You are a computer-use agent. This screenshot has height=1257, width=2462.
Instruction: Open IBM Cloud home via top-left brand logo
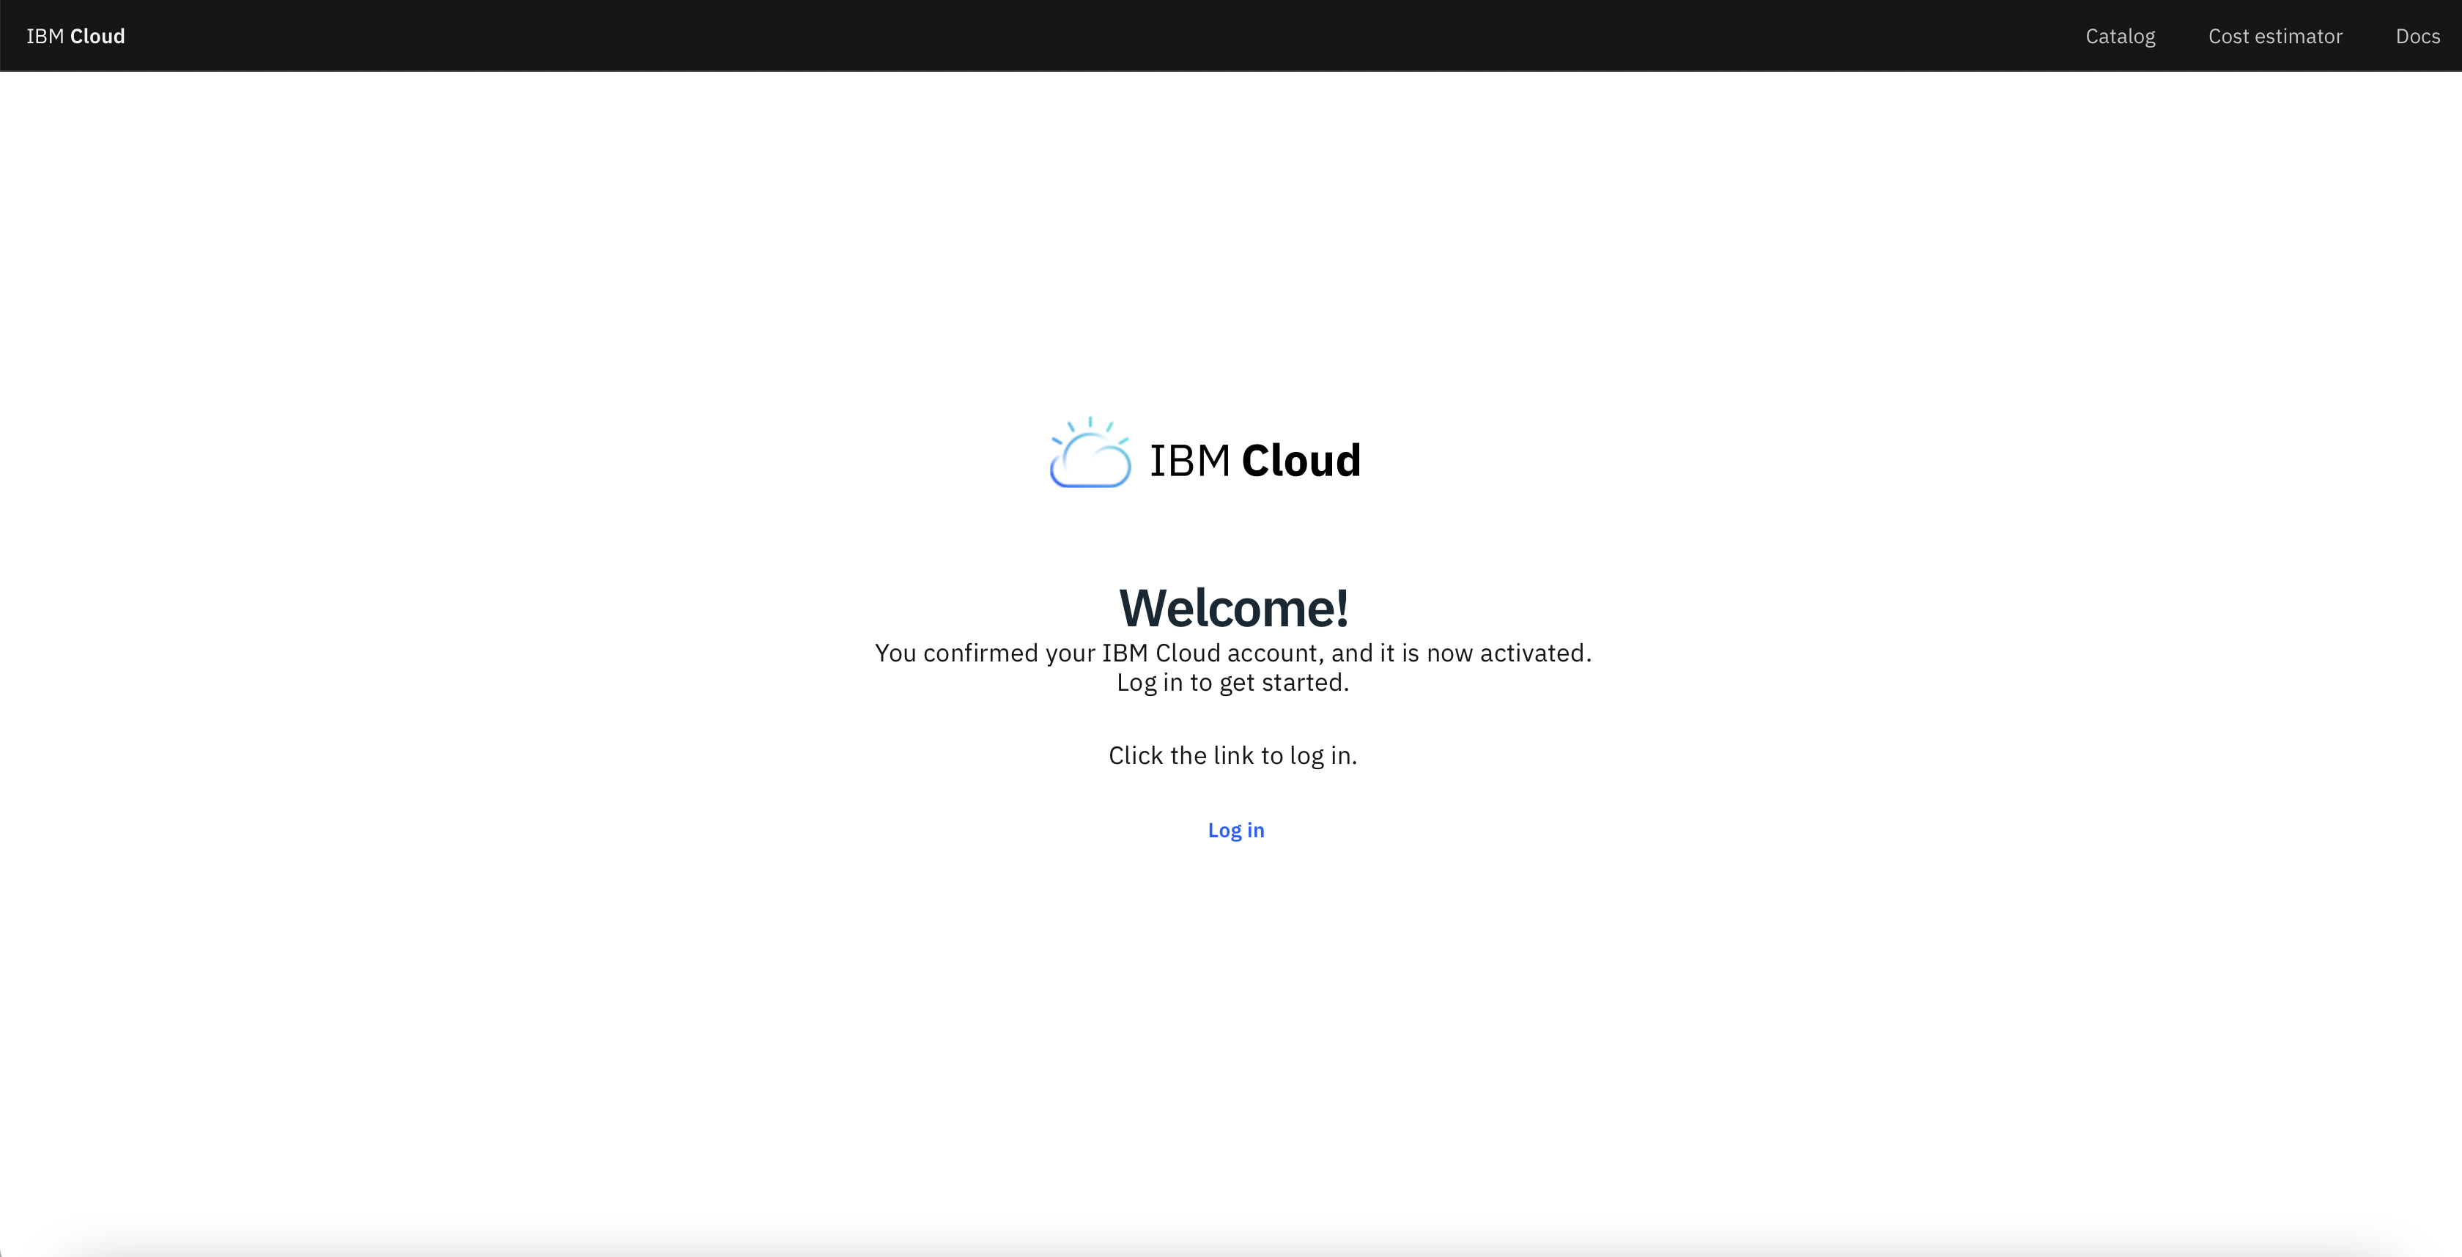75,35
